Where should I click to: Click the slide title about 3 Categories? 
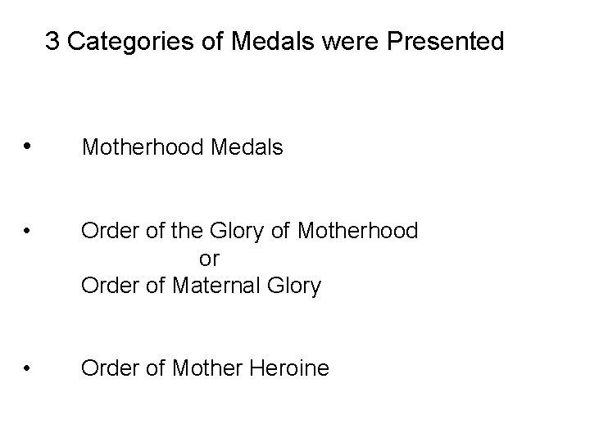pyautogui.click(x=275, y=42)
